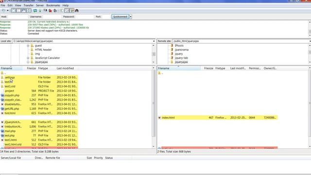Select mail.php file icon

pos(2,131)
